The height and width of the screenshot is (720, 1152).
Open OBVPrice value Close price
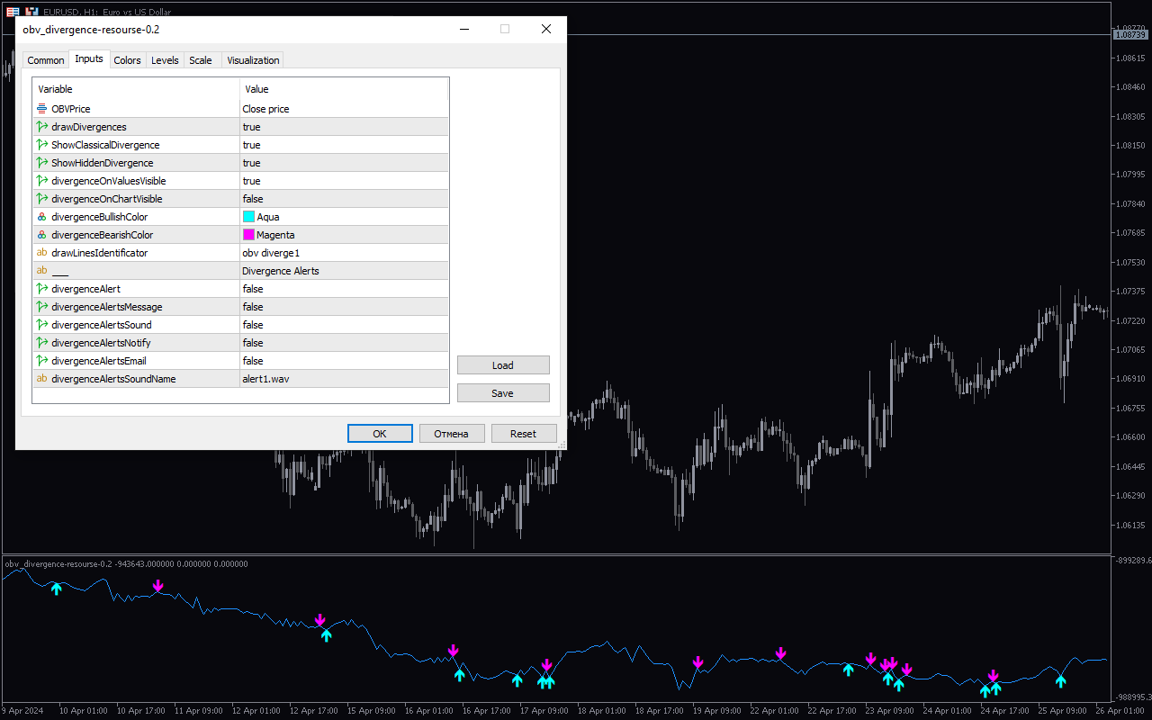pyautogui.click(x=344, y=109)
